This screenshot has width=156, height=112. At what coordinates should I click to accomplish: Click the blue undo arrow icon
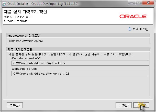(x=130, y=29)
